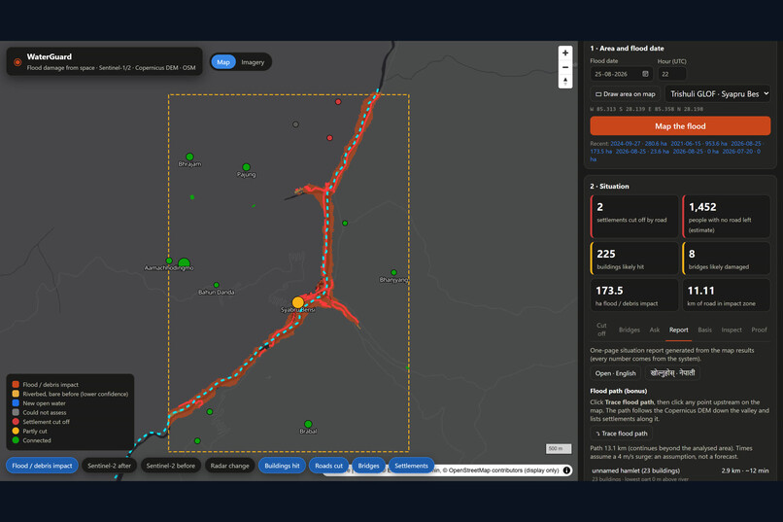Select the Map basemap option
Viewport: 783px width, 522px height.
[x=223, y=62]
